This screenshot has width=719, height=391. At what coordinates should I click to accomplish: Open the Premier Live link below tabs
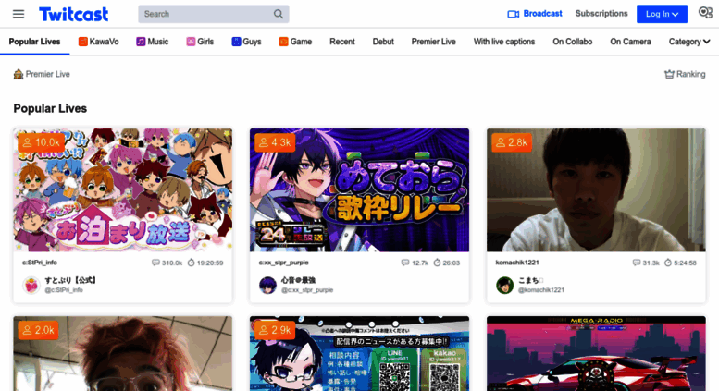[x=48, y=74]
